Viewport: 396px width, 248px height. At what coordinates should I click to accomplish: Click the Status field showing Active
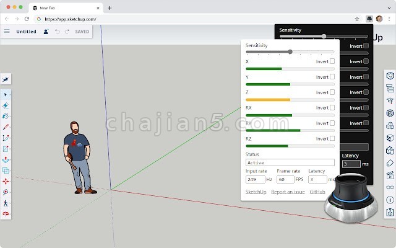(x=290, y=162)
